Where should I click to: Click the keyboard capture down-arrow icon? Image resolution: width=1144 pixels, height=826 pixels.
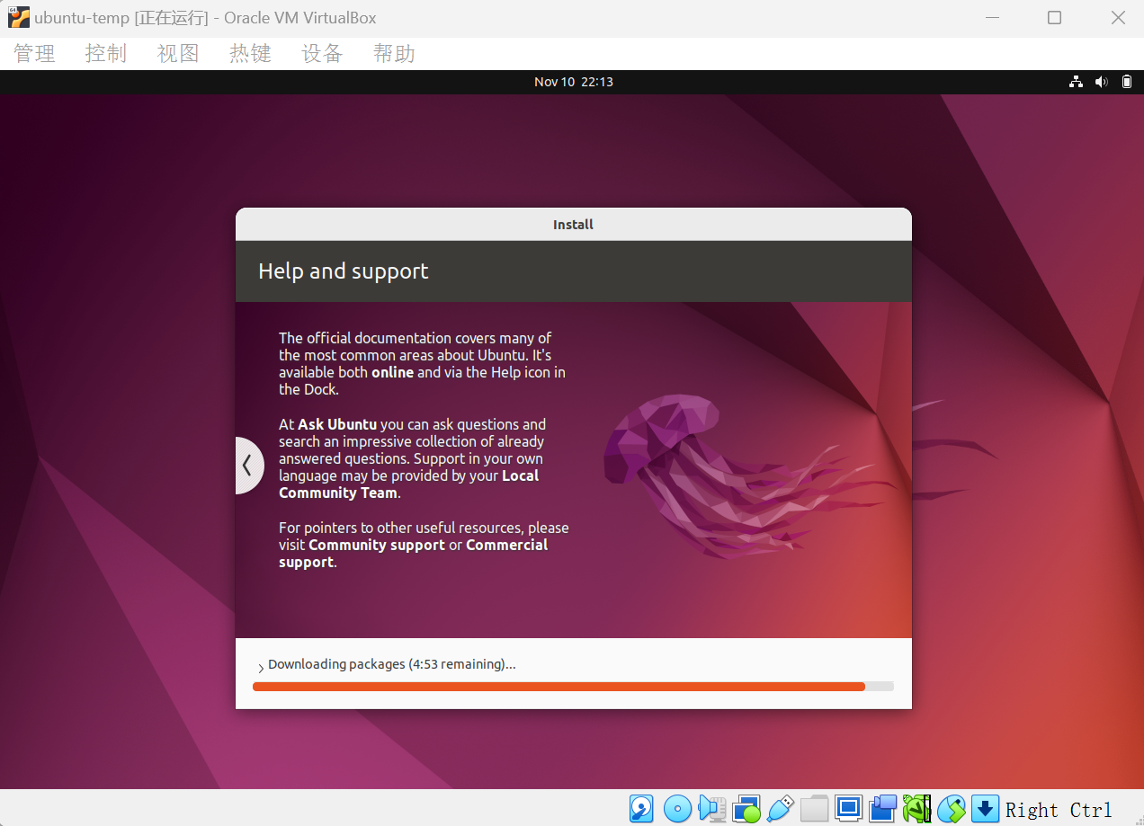[x=986, y=808]
